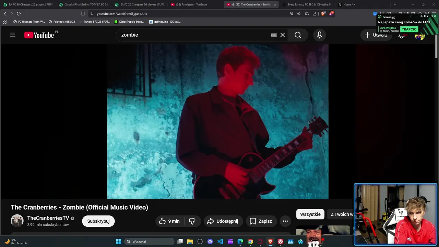Open TheCranberriesTV channel name link
The image size is (439, 247).
click(x=48, y=218)
